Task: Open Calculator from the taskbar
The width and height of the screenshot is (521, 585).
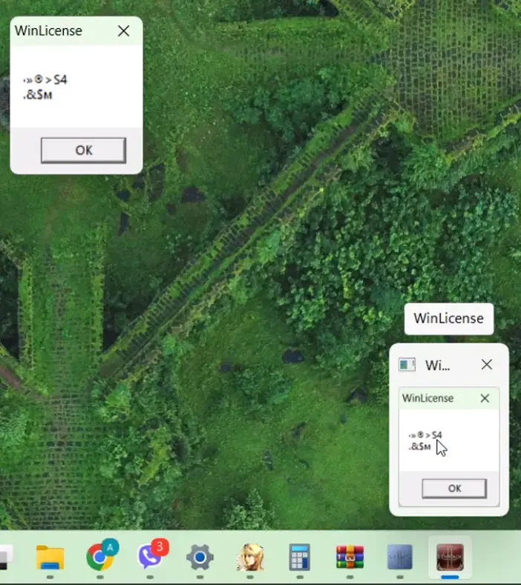Action: (x=300, y=558)
